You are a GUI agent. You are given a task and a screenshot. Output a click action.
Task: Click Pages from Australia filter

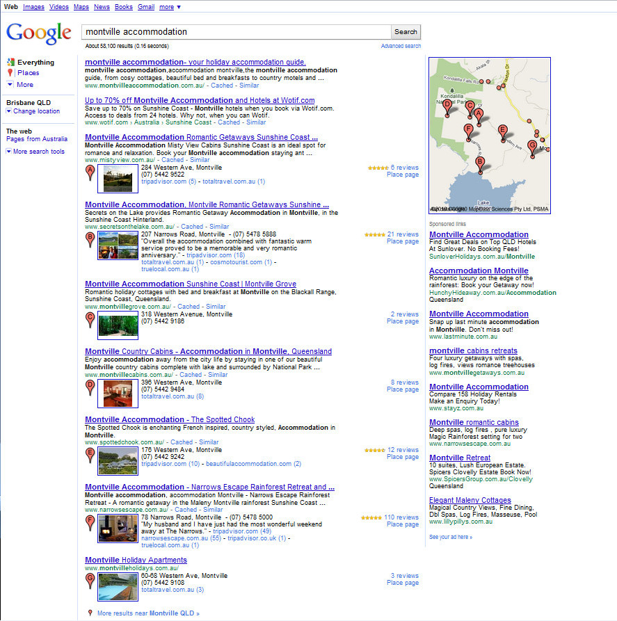pos(37,139)
